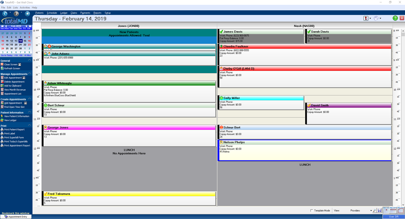
Task: Click the save floppy disk icon
Action: point(380,210)
